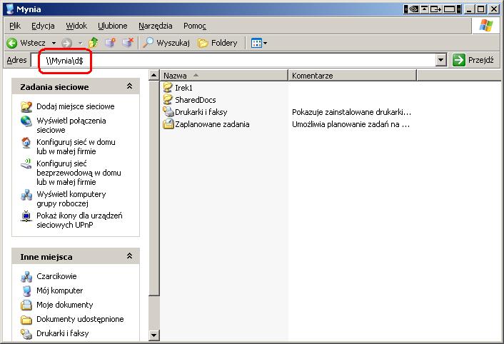
Task: Open the views button dropdown arrow
Action: point(265,43)
